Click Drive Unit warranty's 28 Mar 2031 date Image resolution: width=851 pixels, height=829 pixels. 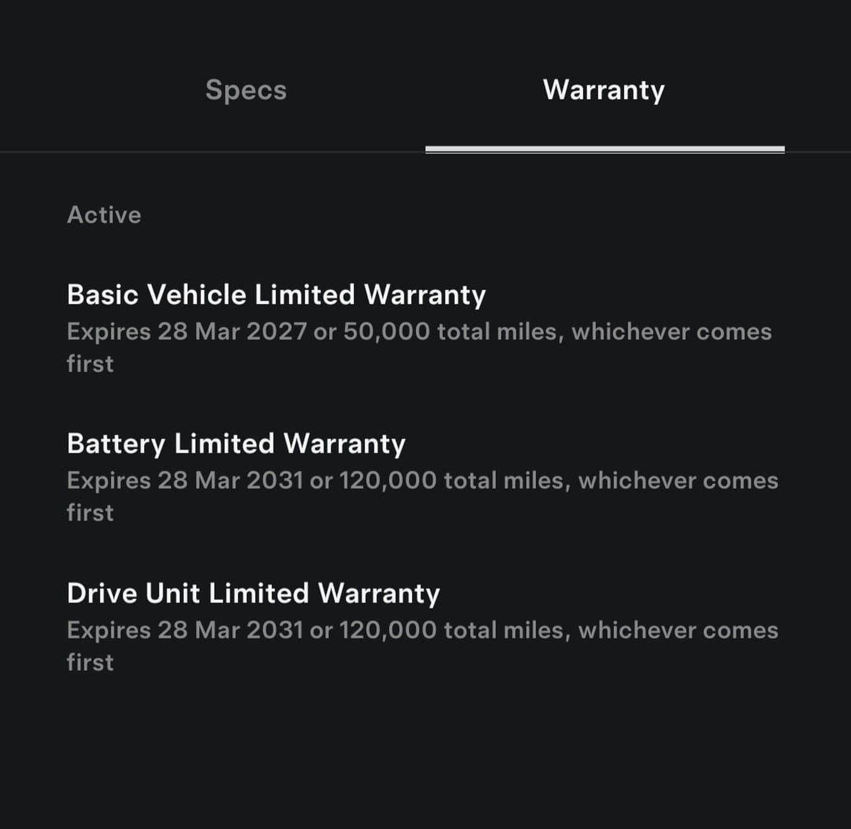pyautogui.click(x=230, y=630)
